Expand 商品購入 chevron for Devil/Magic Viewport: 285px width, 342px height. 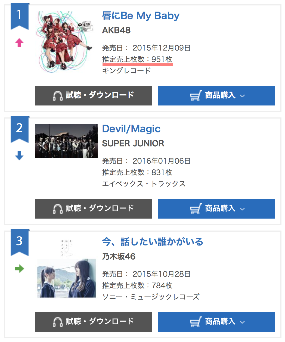242,209
